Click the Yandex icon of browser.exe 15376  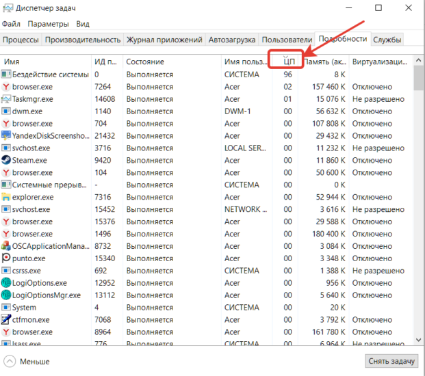[x=6, y=221]
